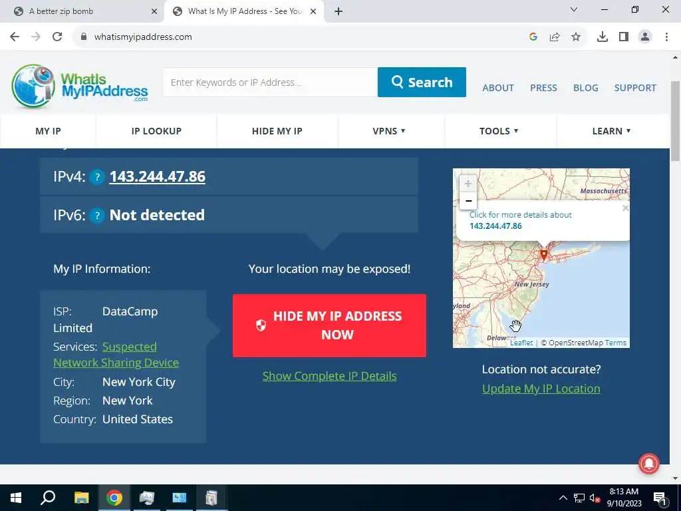Open Show Complete IP Details link
The width and height of the screenshot is (681, 511).
click(329, 377)
